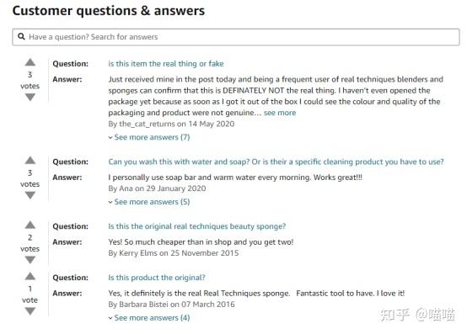The image size is (467, 334).
Task: Click the Customer questions & answers heading
Action: (109, 11)
